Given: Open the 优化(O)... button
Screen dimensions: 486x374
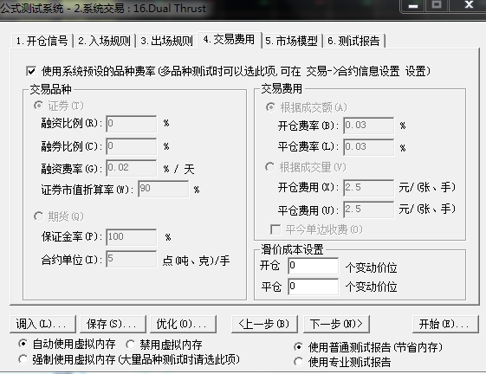Looking at the screenshot, I should [183, 324].
